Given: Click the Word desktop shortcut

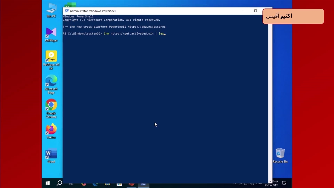Looking at the screenshot, I should tap(51, 155).
